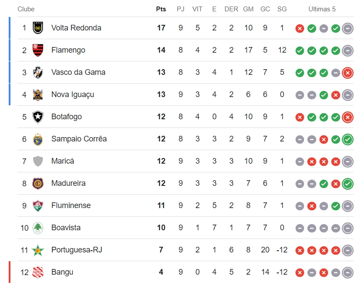361x289 pixels.
Task: Click the Volta Redonda club crest
Action: 38,28
